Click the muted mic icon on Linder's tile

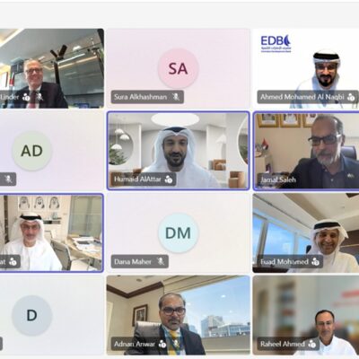(39, 97)
